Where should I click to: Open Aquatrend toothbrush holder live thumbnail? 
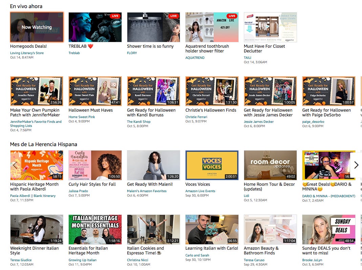(x=212, y=27)
